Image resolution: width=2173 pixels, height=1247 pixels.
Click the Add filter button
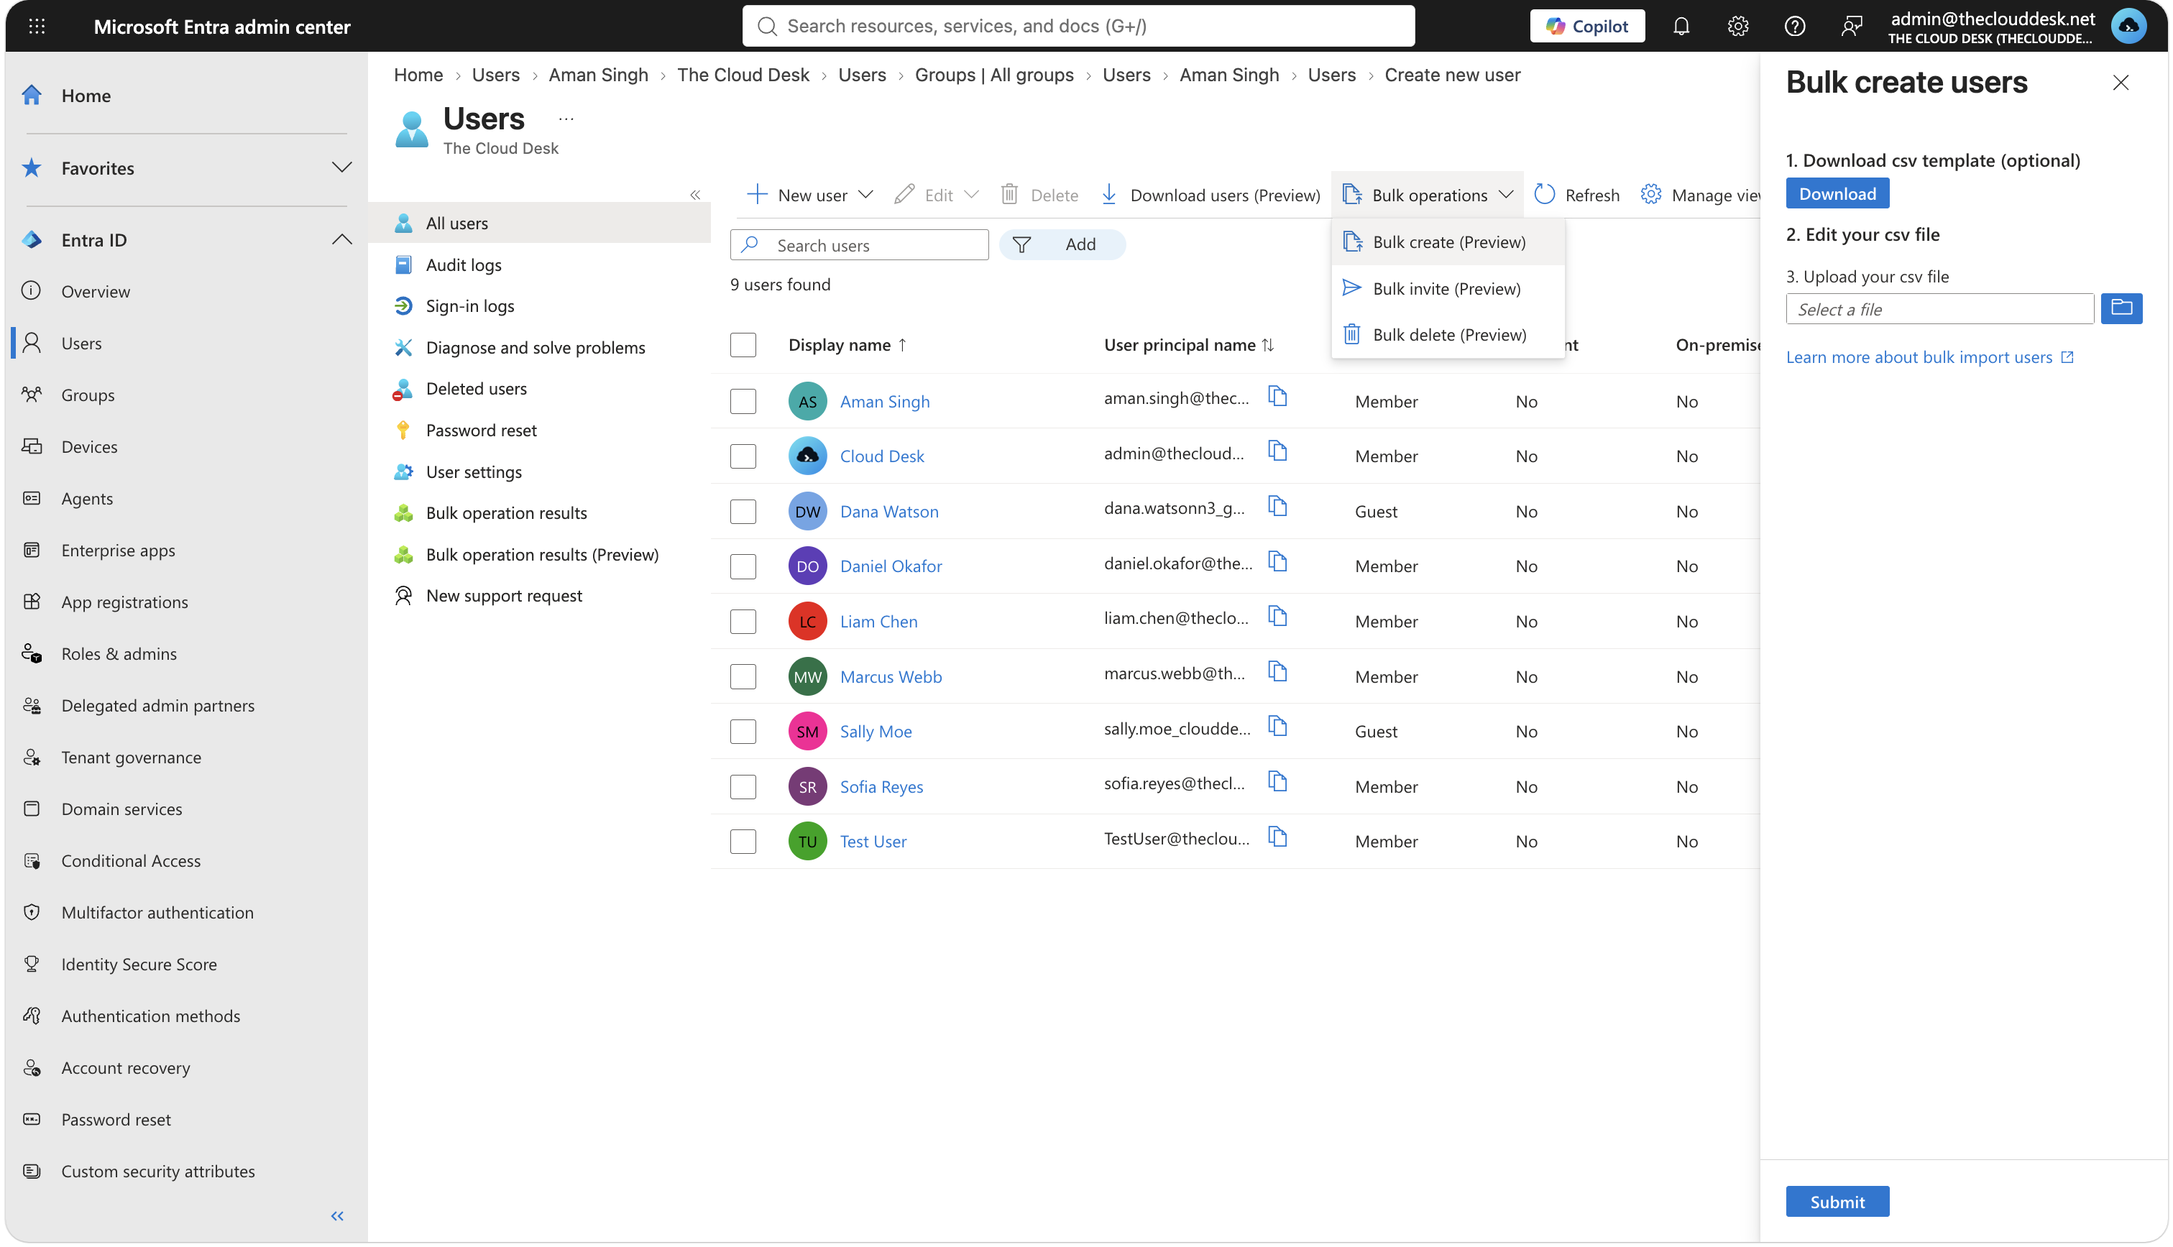pos(1062,244)
